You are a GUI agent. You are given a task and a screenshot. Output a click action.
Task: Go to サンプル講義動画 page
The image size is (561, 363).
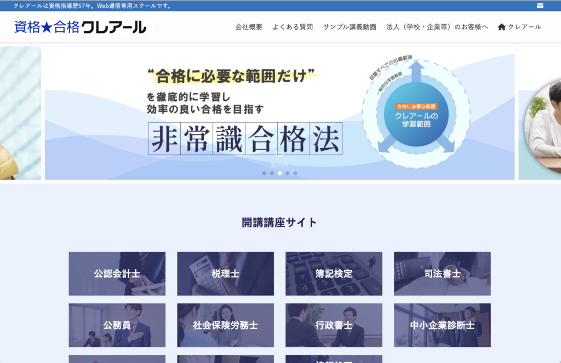350,27
